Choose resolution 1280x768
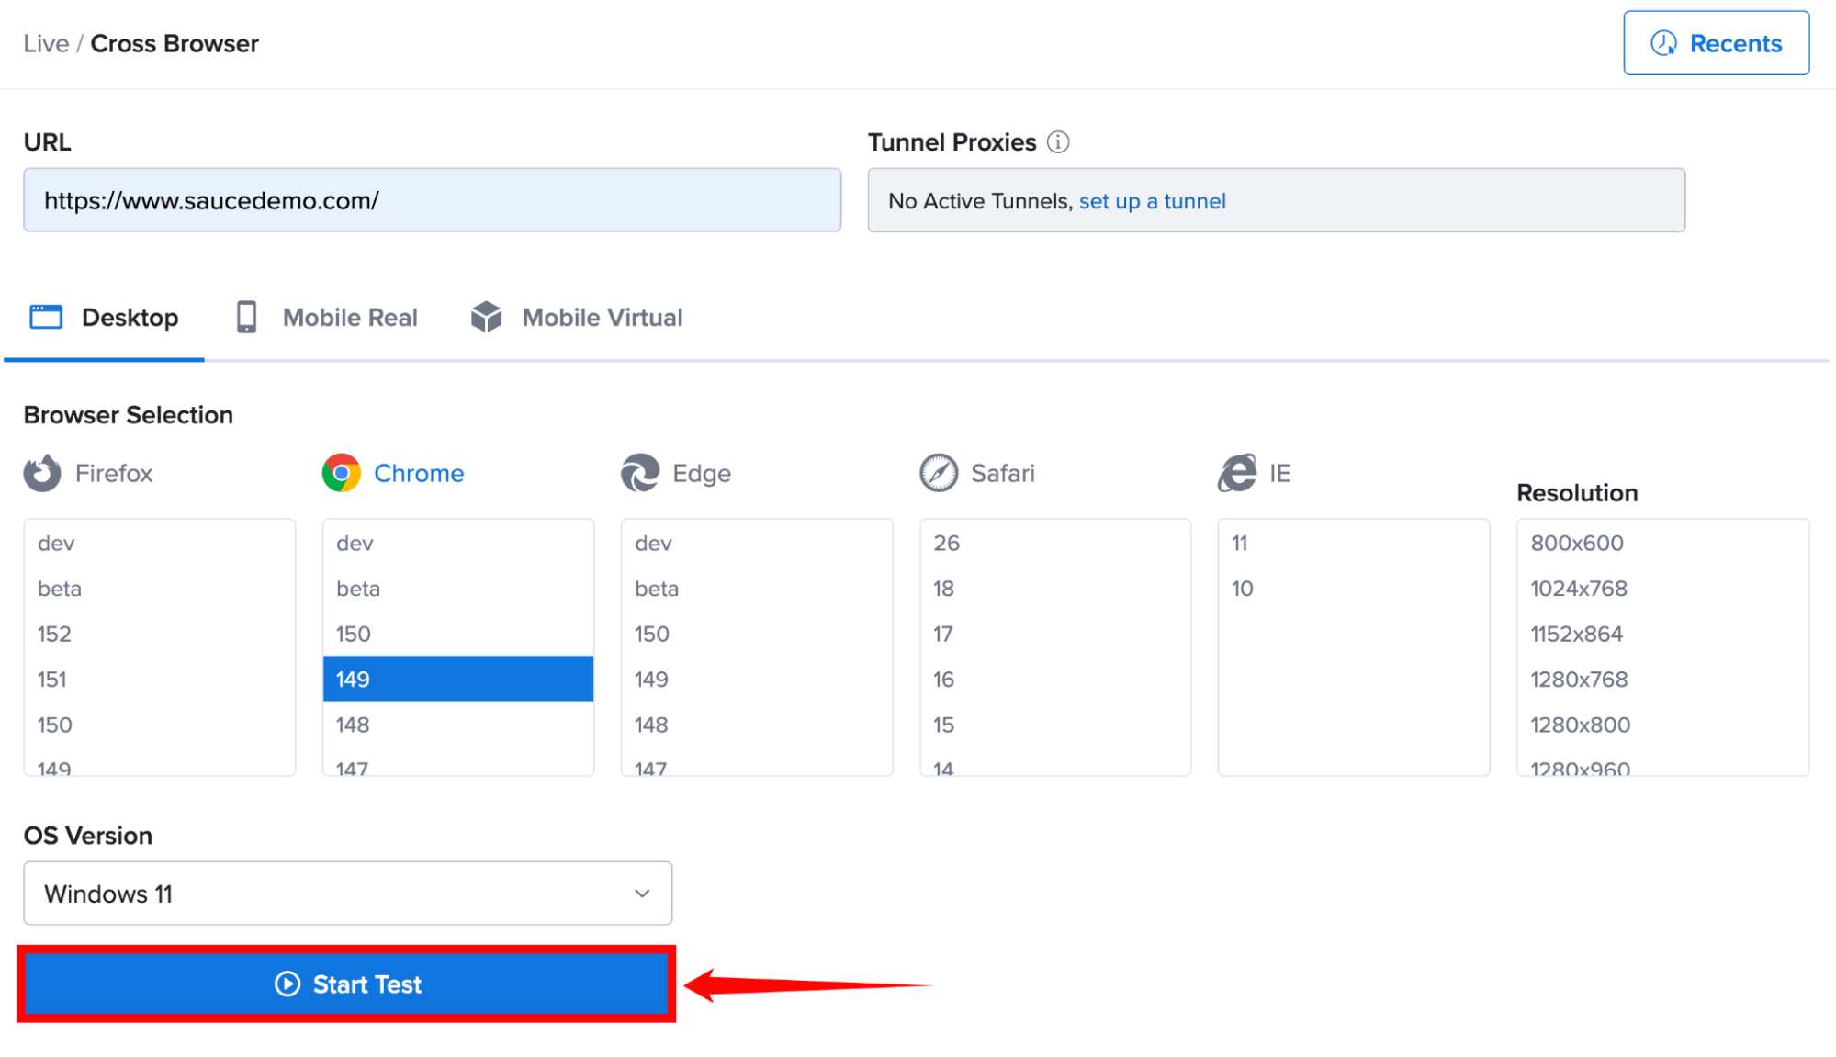This screenshot has height=1057, width=1836. [1663, 680]
